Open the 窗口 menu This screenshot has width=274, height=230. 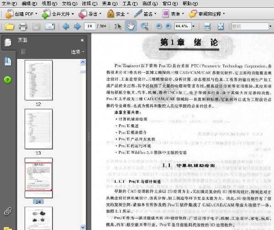tap(170, 3)
